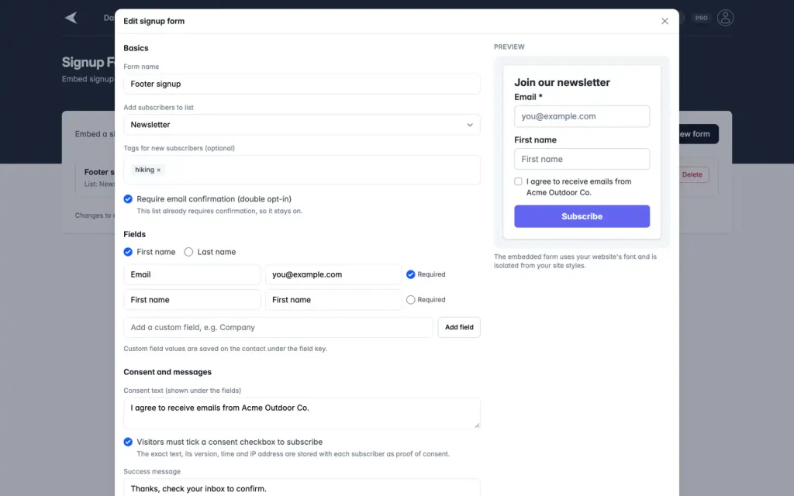Uncheck the First name field checkbox
This screenshot has height=496, width=794.
[128, 252]
